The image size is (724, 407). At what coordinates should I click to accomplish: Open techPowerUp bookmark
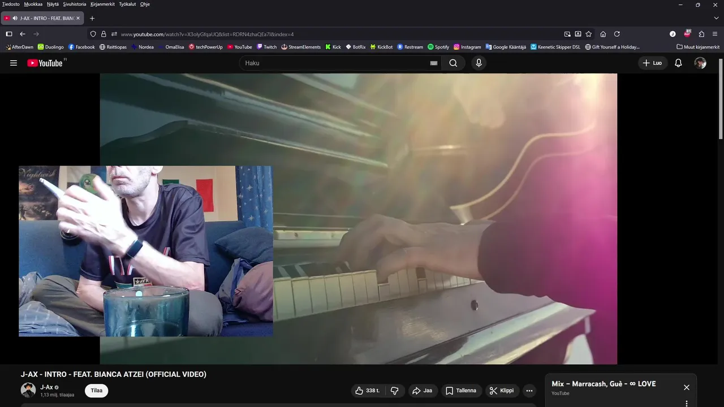click(206, 47)
